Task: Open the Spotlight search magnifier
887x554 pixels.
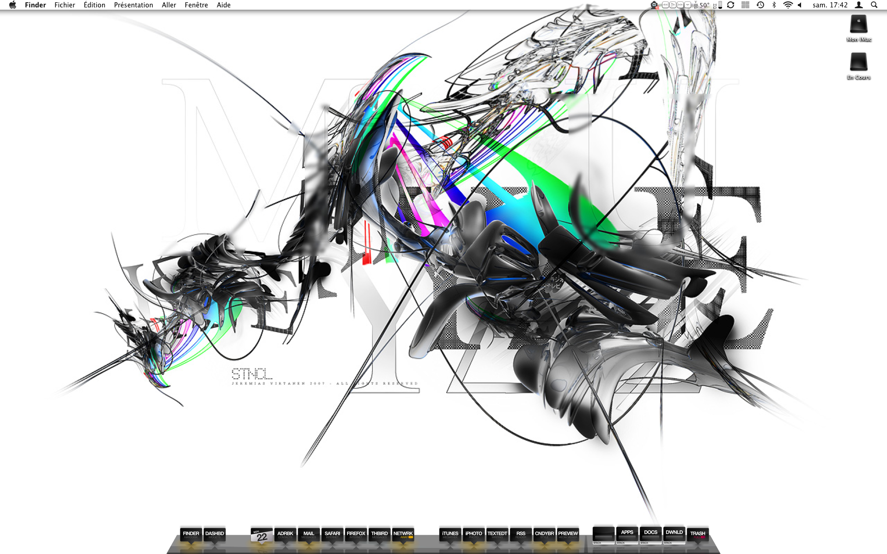Action: pos(874,5)
